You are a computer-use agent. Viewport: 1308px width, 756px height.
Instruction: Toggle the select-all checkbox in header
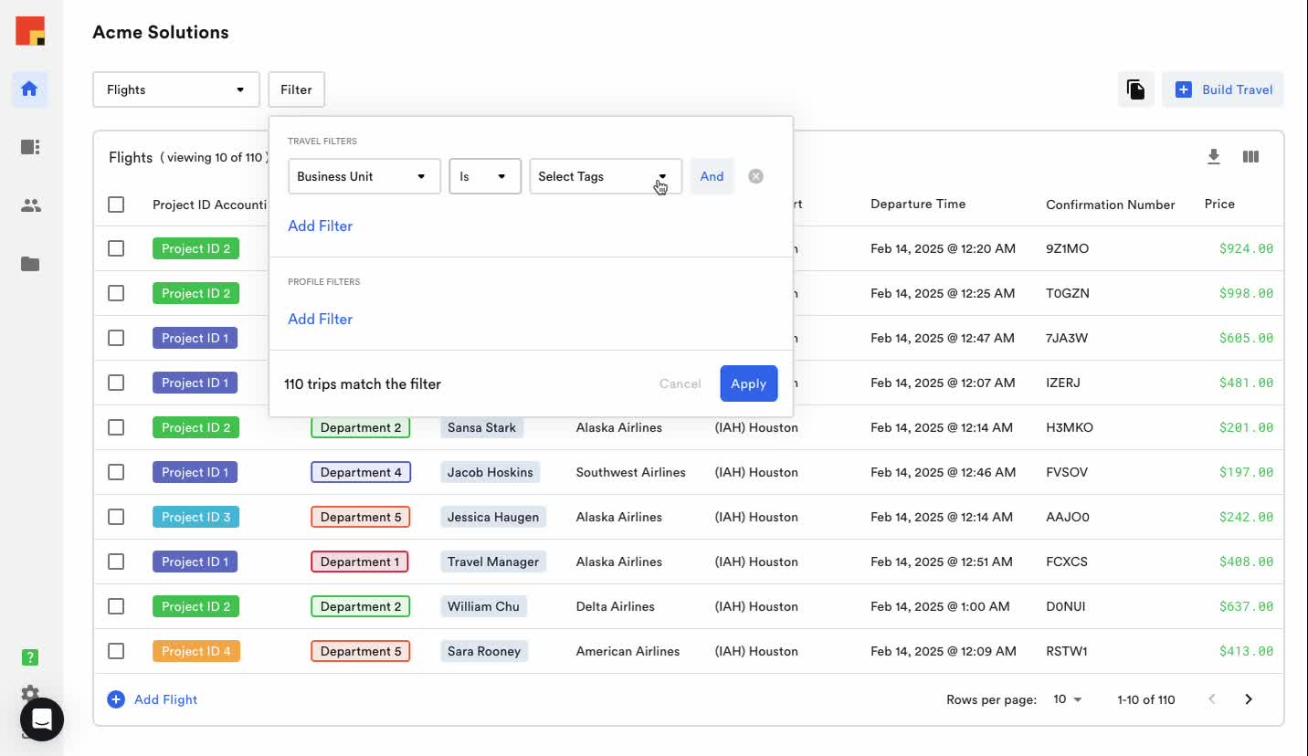pyautogui.click(x=116, y=205)
